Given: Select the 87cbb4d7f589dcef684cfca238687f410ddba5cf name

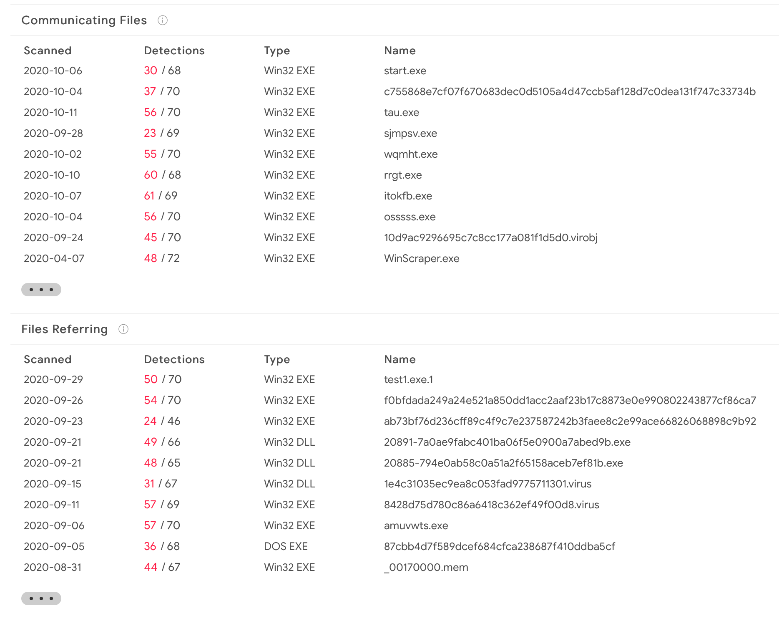Looking at the screenshot, I should pos(499,546).
